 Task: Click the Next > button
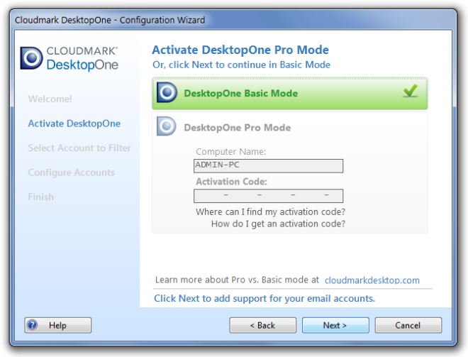(335, 325)
